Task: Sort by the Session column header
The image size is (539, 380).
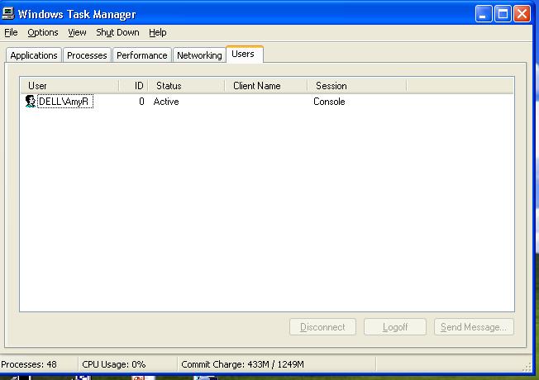Action: (x=357, y=86)
